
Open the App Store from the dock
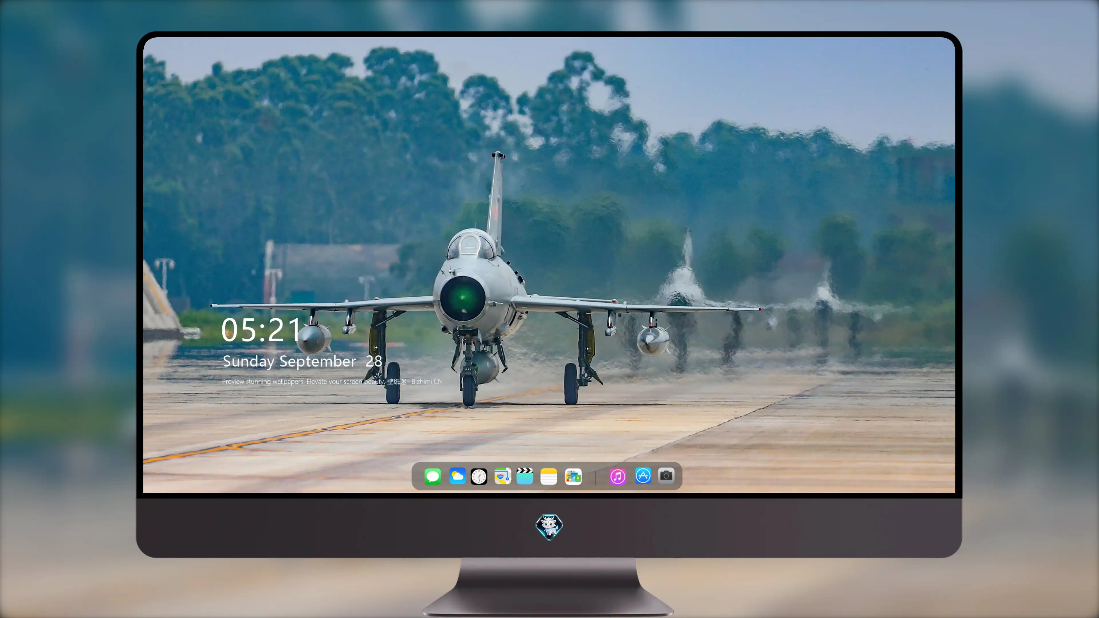click(x=643, y=476)
